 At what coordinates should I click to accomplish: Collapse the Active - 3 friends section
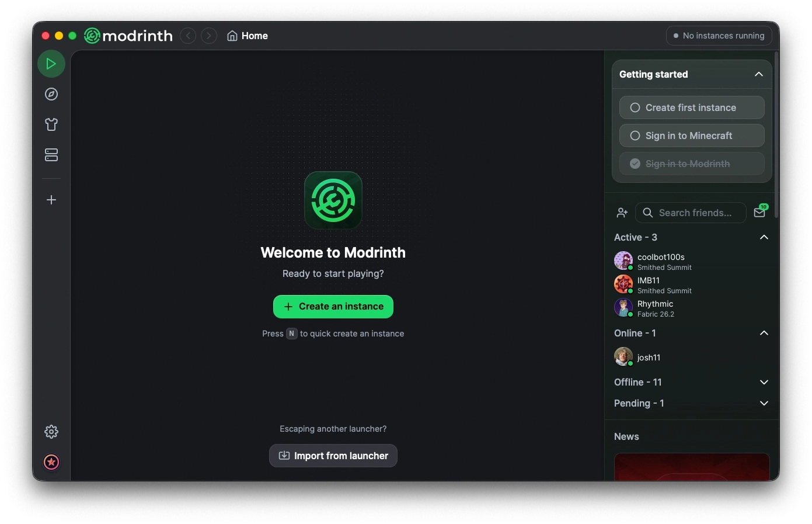click(x=764, y=237)
